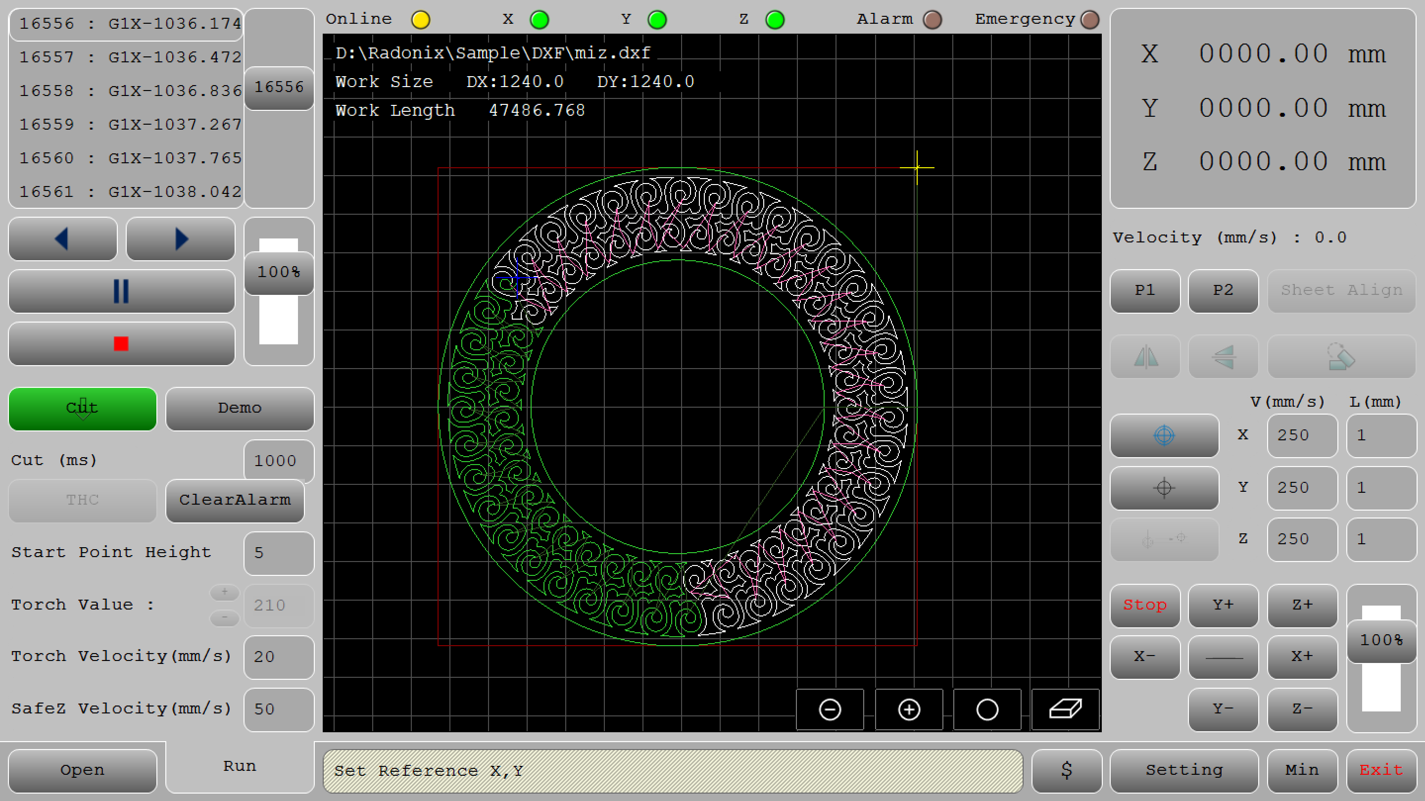Click the blue crosshair reference button
1425x801 pixels.
[x=1164, y=435]
